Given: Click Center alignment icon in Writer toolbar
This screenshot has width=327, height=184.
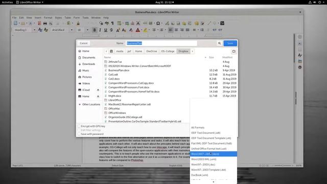Looking at the screenshot, I should [x=176, y=30].
